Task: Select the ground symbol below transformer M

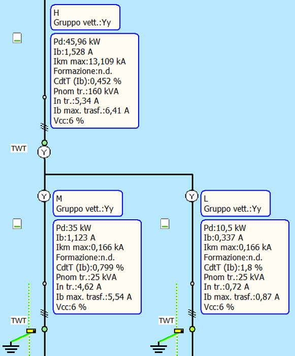Action: pyautogui.click(x=11, y=347)
